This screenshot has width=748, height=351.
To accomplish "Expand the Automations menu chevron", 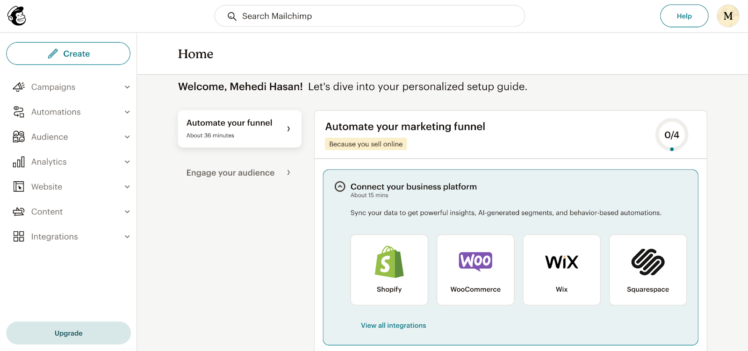I will (127, 112).
